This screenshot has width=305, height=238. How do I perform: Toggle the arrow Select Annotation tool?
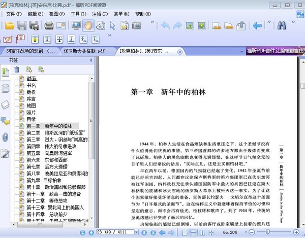[112, 25]
